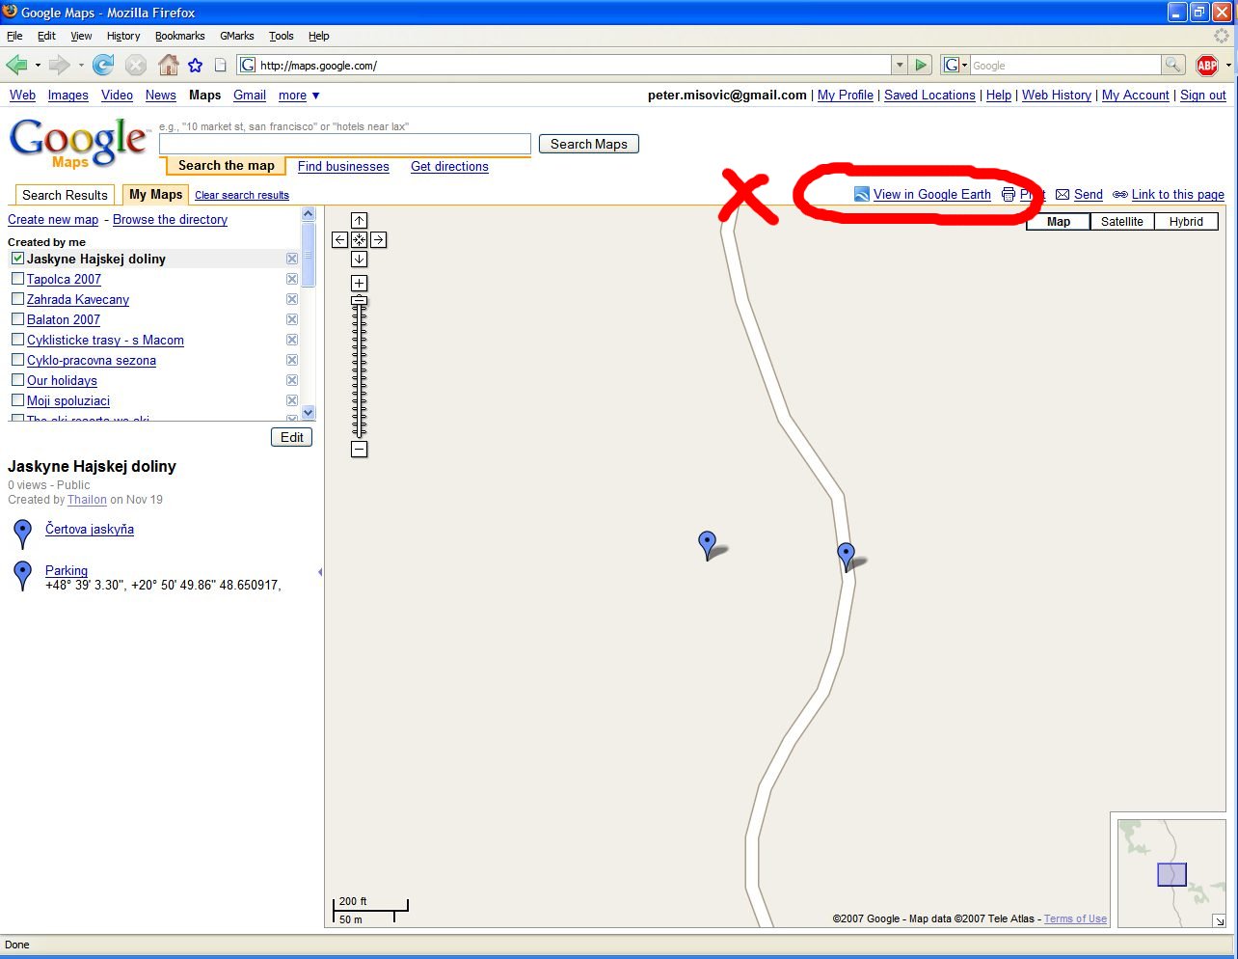Open the address bar history dropdown arrow
1238x959 pixels.
[x=900, y=65]
